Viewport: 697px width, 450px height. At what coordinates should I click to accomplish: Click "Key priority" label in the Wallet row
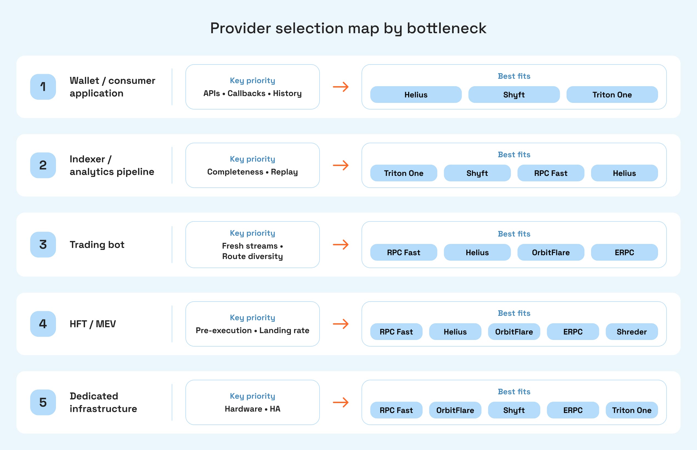[252, 81]
